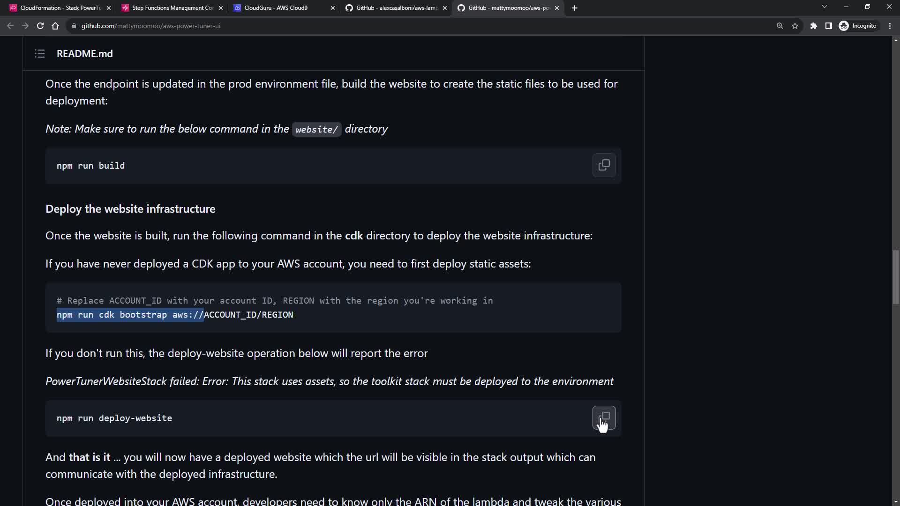Open the browser extensions puzzle icon

[x=814, y=26]
